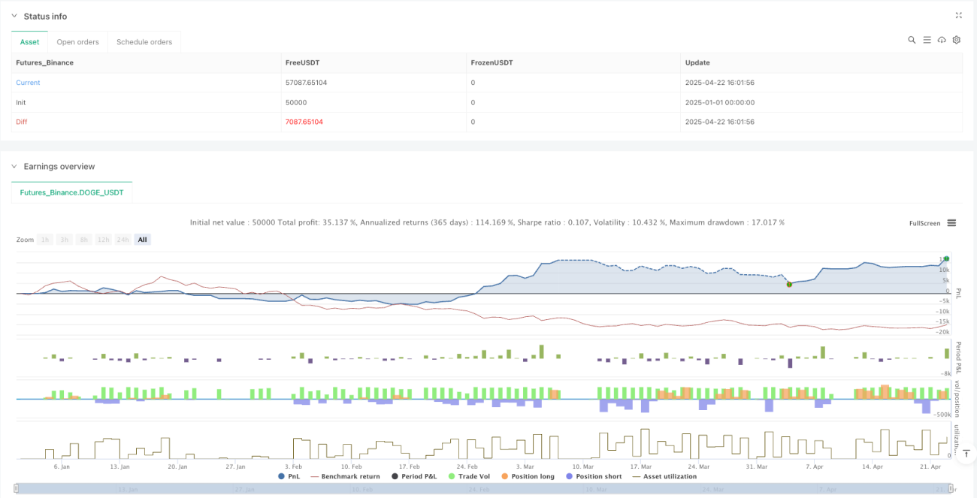Collapse the Status info section
Screen dimensions: 977x498
[x=14, y=16]
